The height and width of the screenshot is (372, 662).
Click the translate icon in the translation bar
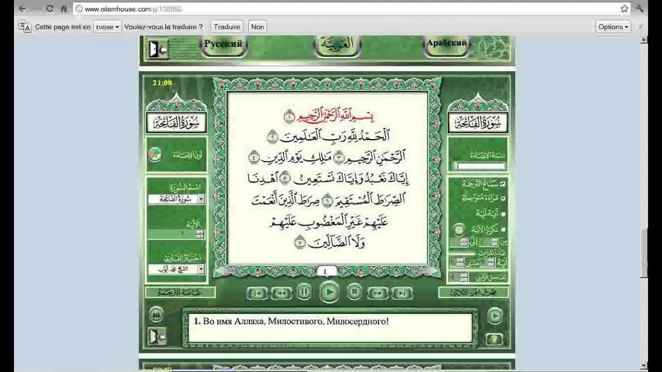(24, 27)
